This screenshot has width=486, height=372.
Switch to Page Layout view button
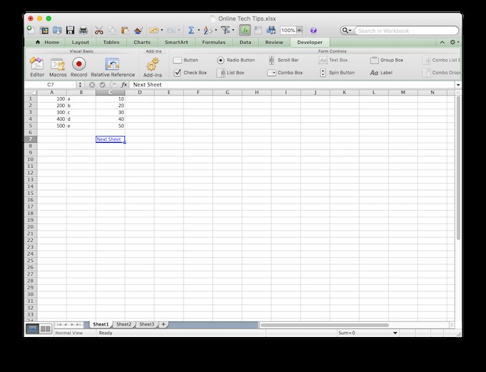point(46,328)
